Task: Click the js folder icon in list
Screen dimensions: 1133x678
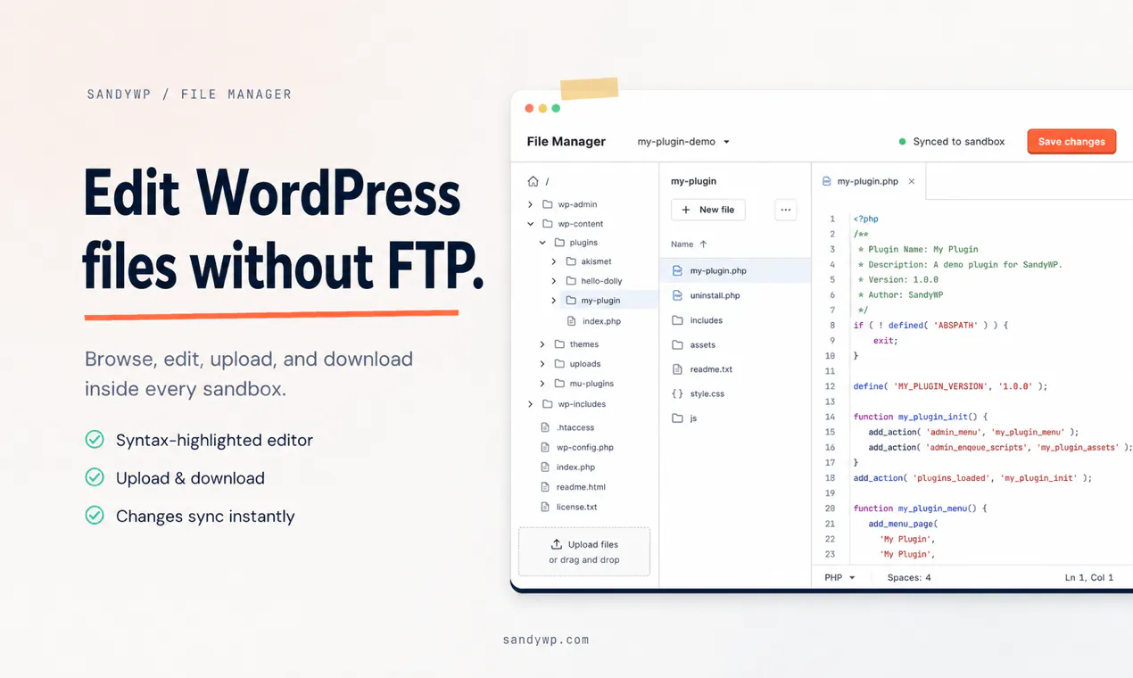Action: click(x=677, y=418)
